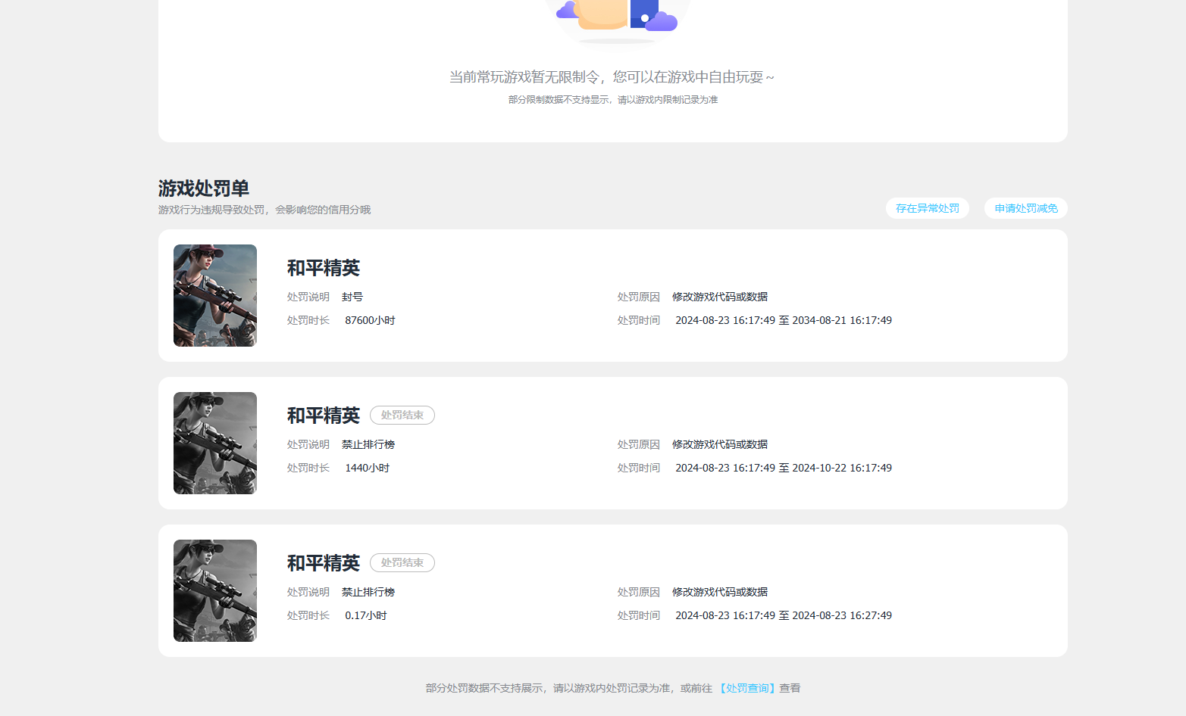
Task: Click the 处罚结束 badge in the 1440小时 card
Action: click(x=402, y=415)
